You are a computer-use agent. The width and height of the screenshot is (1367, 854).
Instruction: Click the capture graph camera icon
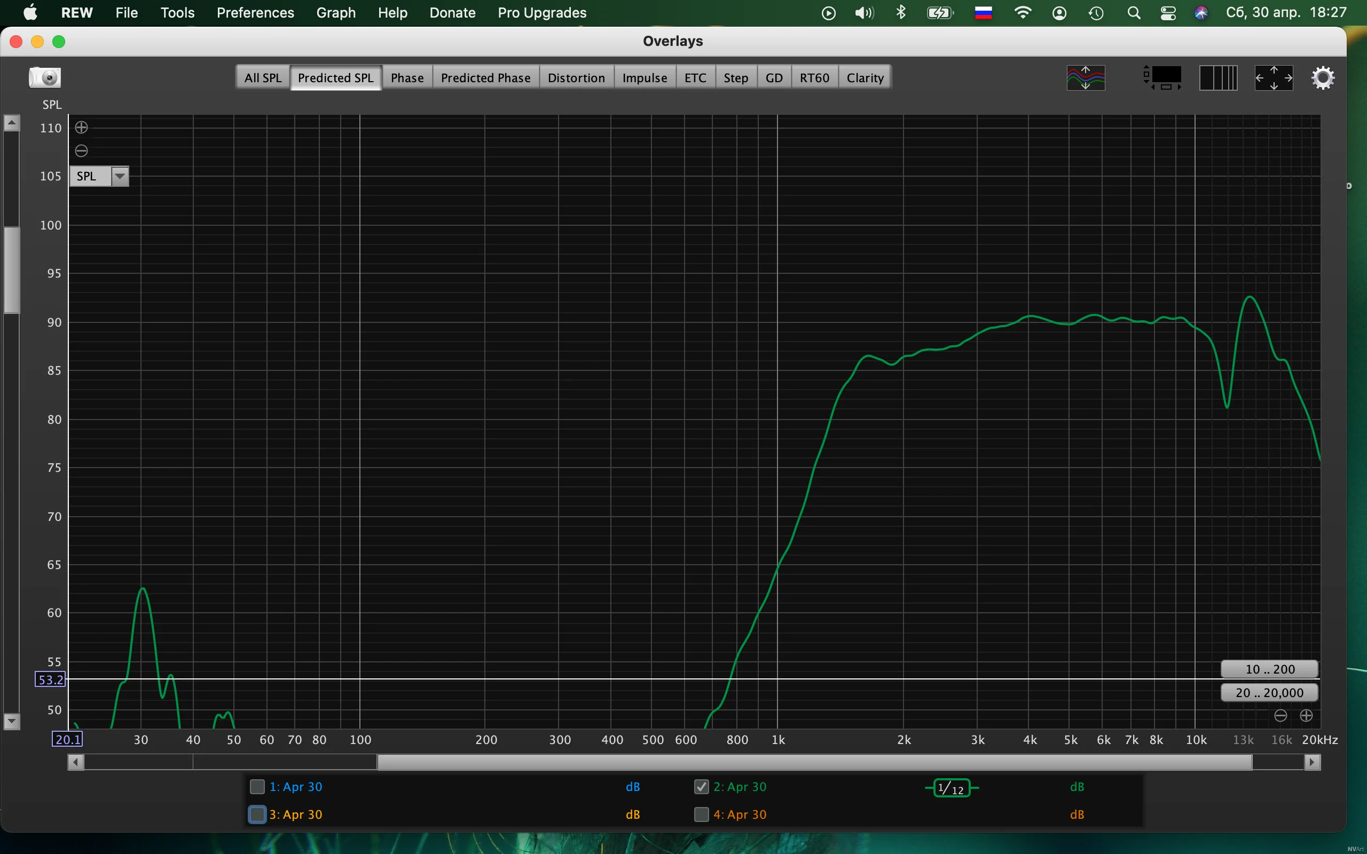tap(45, 77)
